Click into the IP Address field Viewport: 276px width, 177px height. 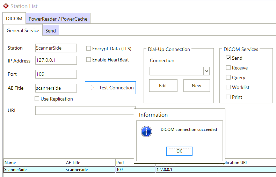(56, 60)
